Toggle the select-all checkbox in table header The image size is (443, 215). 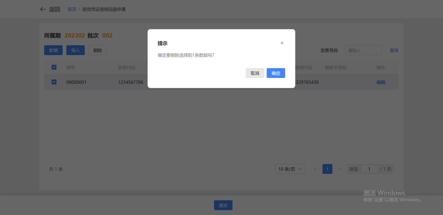pyautogui.click(x=54, y=67)
